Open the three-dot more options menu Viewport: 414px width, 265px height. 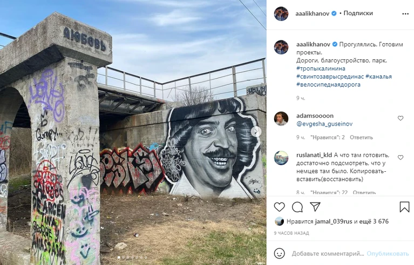pyautogui.click(x=405, y=13)
